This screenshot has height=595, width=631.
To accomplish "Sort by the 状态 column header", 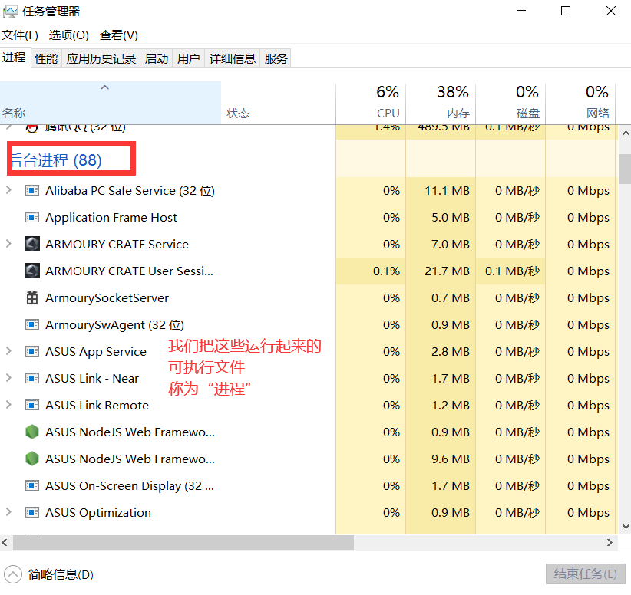I will (x=278, y=103).
